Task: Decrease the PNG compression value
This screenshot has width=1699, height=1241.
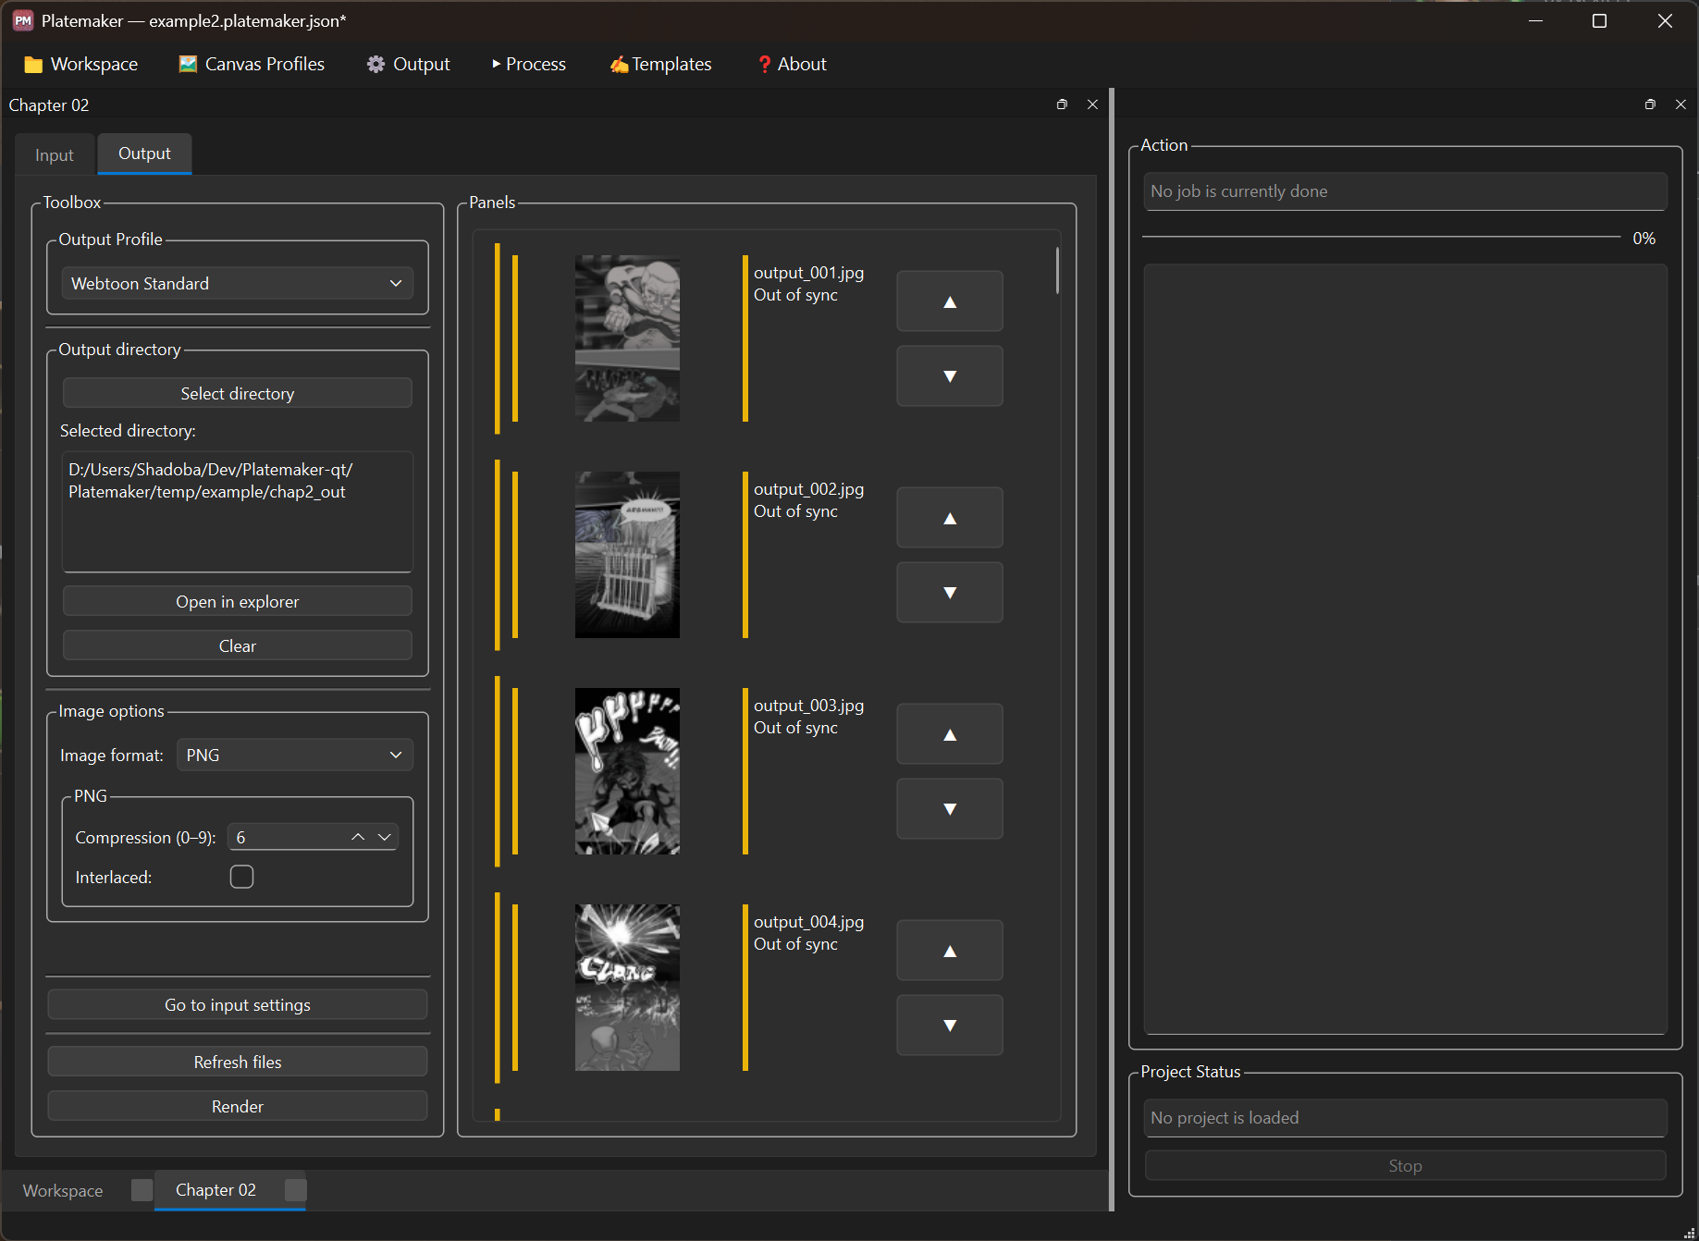Action: [x=385, y=837]
